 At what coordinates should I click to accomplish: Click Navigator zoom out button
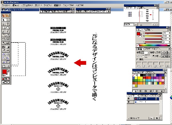coord(136,25)
